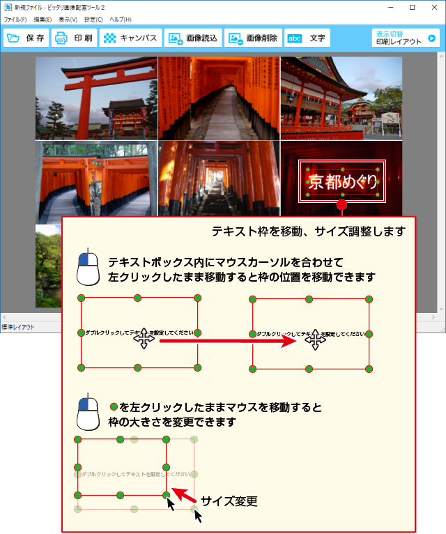Open the 編集(E) menu
This screenshot has height=534, width=446.
click(43, 20)
